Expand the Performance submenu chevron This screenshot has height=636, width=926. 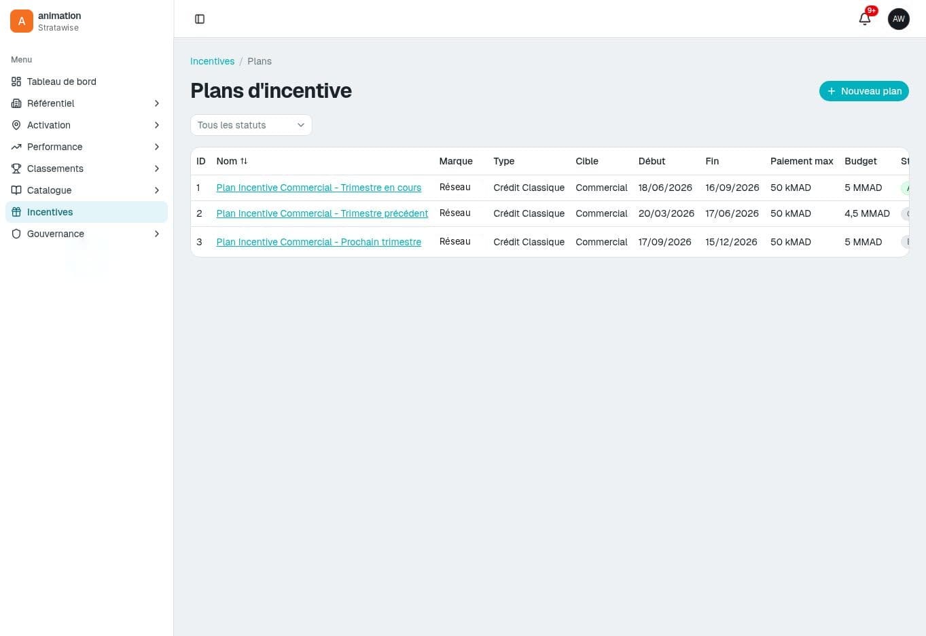tap(157, 147)
